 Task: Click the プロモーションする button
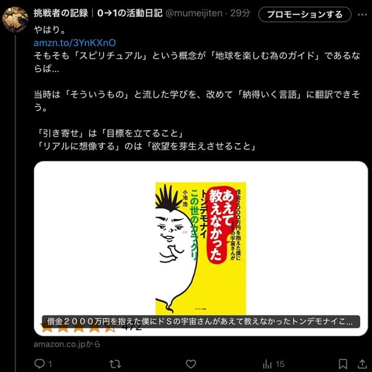(x=304, y=14)
